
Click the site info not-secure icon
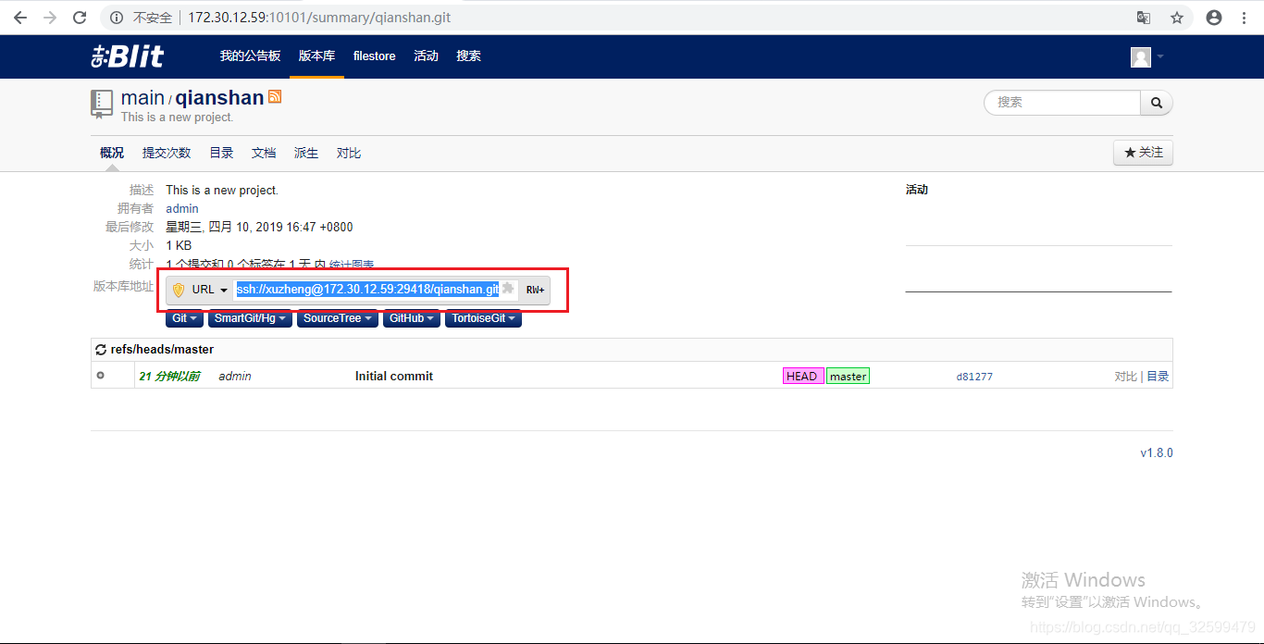click(x=117, y=18)
